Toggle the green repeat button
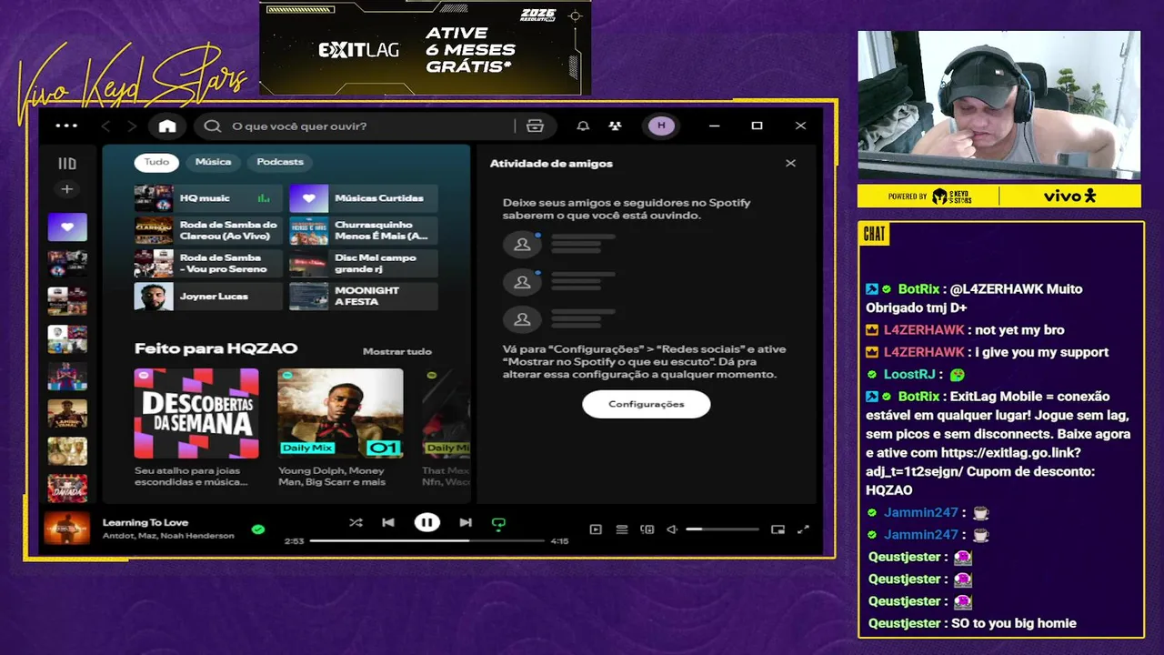1164x655 pixels. click(x=498, y=523)
